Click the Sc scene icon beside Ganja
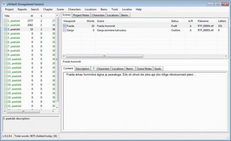This screenshot has height=141, width=231. [65, 30]
